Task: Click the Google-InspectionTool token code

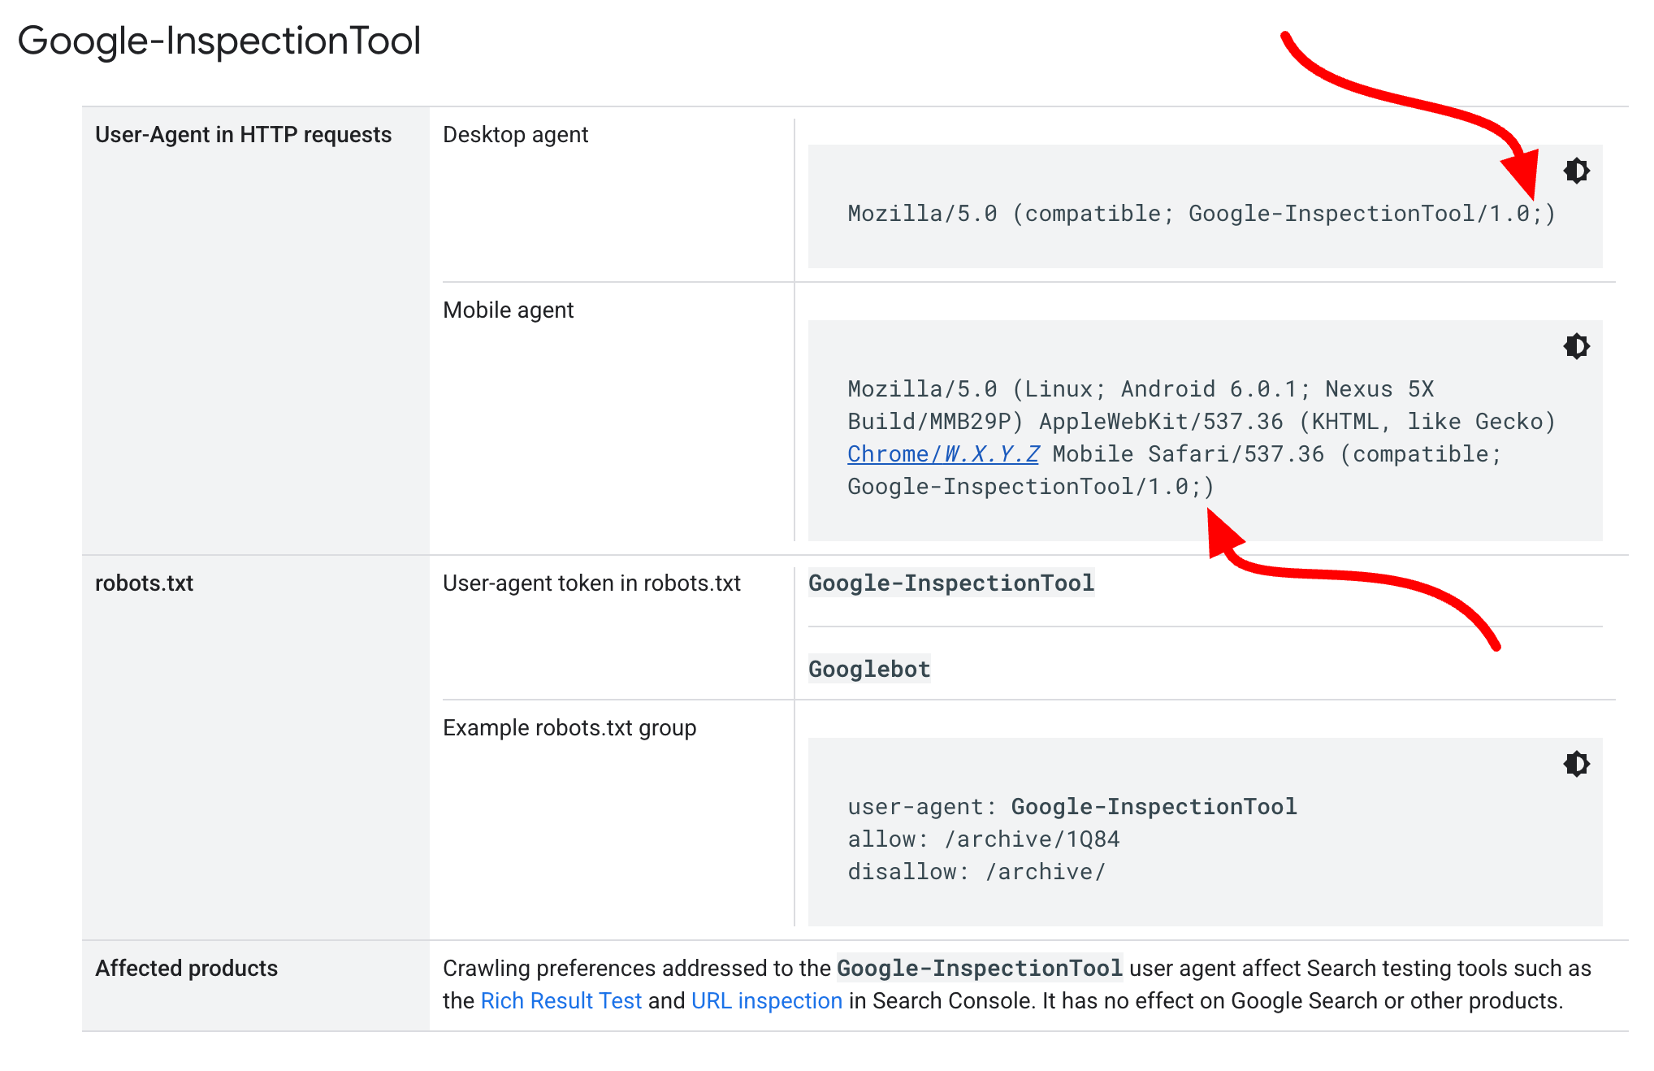Action: click(x=951, y=583)
